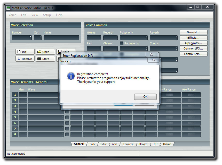Screen dimensions: 222x165
Task: Toggle the element 8 enable checkbox
Action: [x=67, y=134]
